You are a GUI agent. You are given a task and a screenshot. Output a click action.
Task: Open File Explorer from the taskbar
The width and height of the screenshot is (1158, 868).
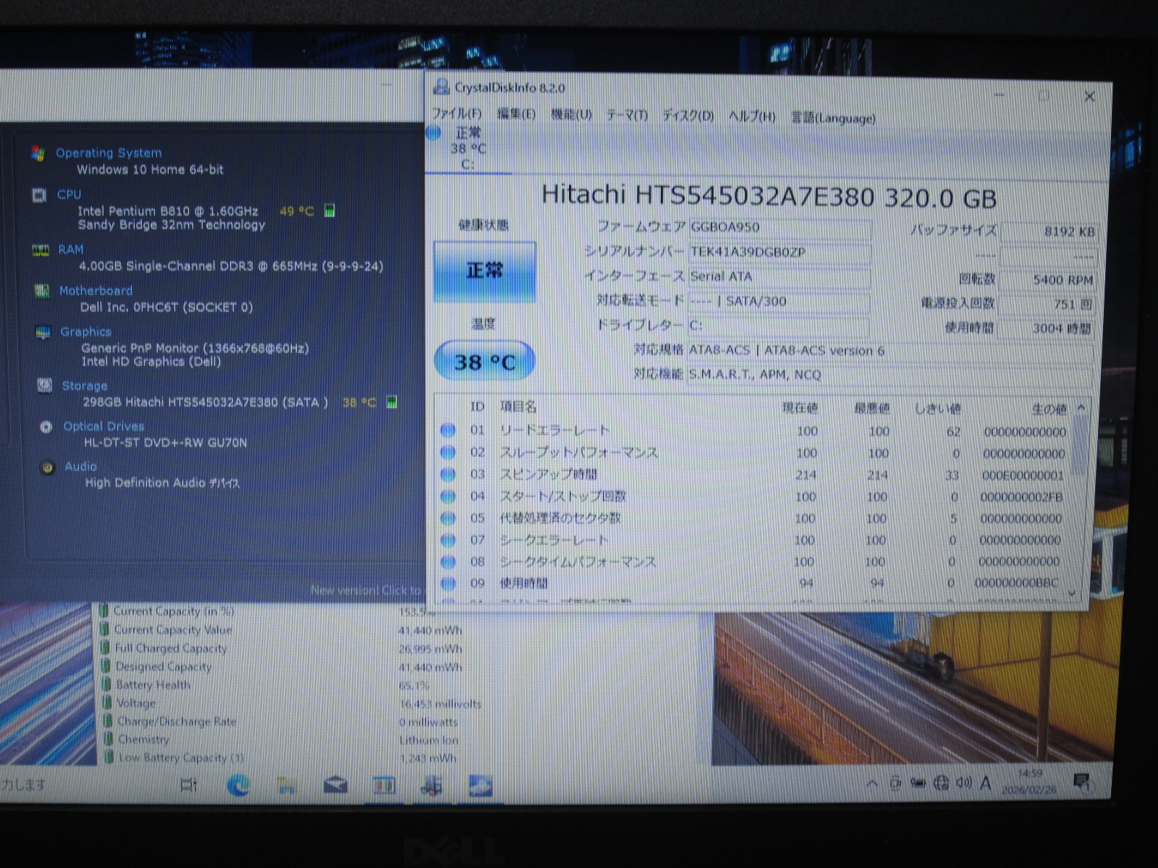pos(287,785)
